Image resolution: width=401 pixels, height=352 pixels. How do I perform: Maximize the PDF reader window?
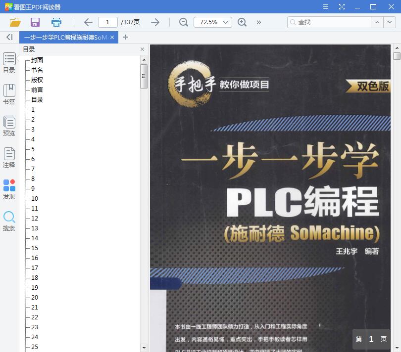coord(373,6)
